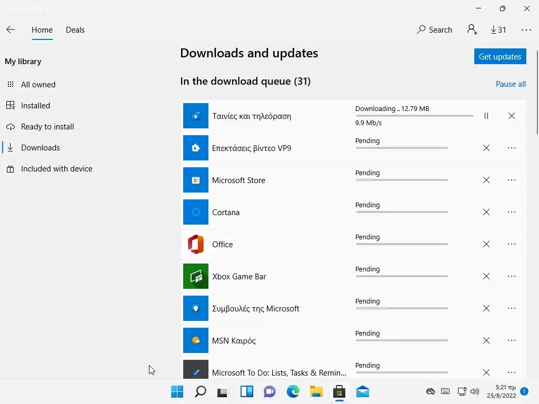
Task: Pause the Ταινίες και τηλεόραση download
Action: click(x=486, y=116)
